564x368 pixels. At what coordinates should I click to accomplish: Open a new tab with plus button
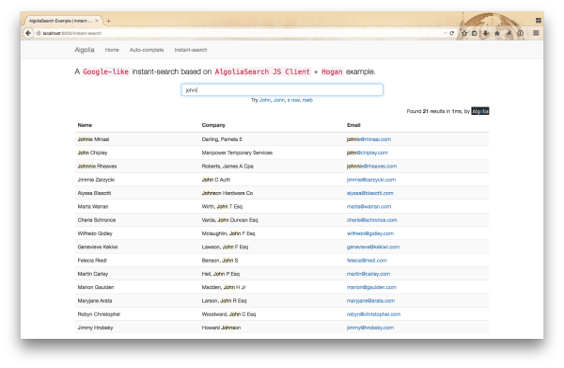click(x=108, y=21)
